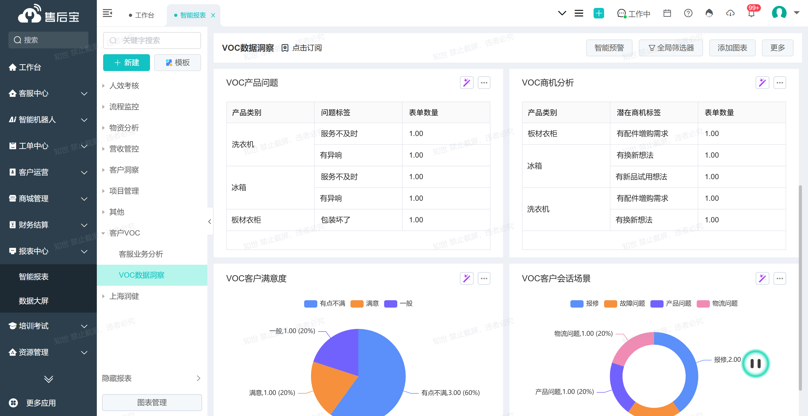This screenshot has height=416, width=808.
Task: Expand more sidebar items double chevron
Action: click(48, 379)
